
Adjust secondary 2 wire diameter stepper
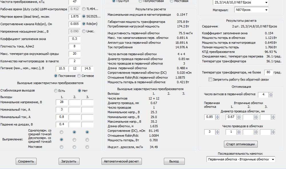[256, 117]
